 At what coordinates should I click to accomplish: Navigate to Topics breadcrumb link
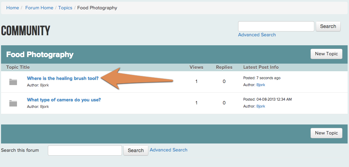pyautogui.click(x=65, y=8)
